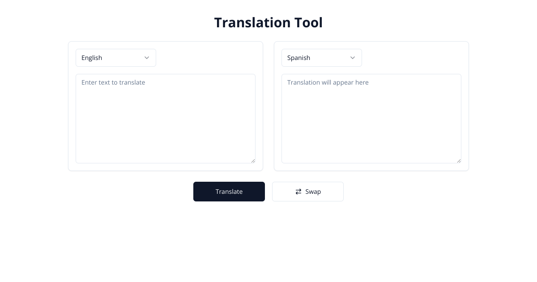
Task: Open the Spanish target language selector
Action: click(322, 58)
